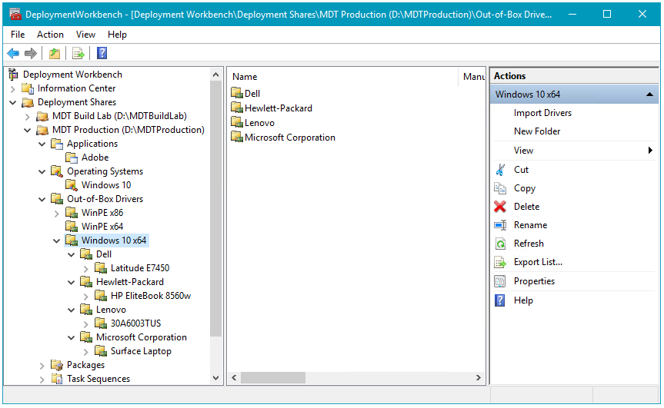Open the File menu
The image size is (664, 408).
tap(18, 35)
